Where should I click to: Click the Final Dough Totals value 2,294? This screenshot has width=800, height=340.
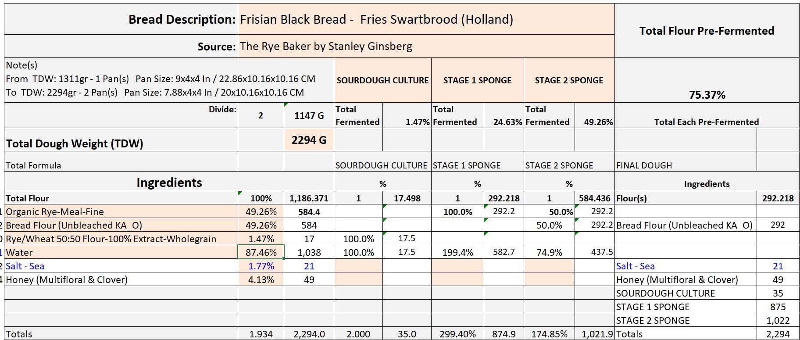(x=778, y=334)
